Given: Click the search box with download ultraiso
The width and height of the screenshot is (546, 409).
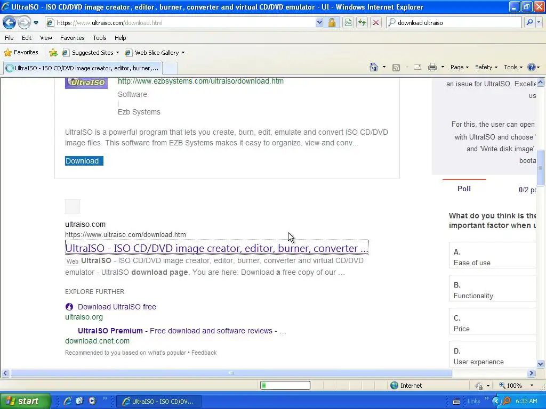Looking at the screenshot, I should (x=454, y=22).
